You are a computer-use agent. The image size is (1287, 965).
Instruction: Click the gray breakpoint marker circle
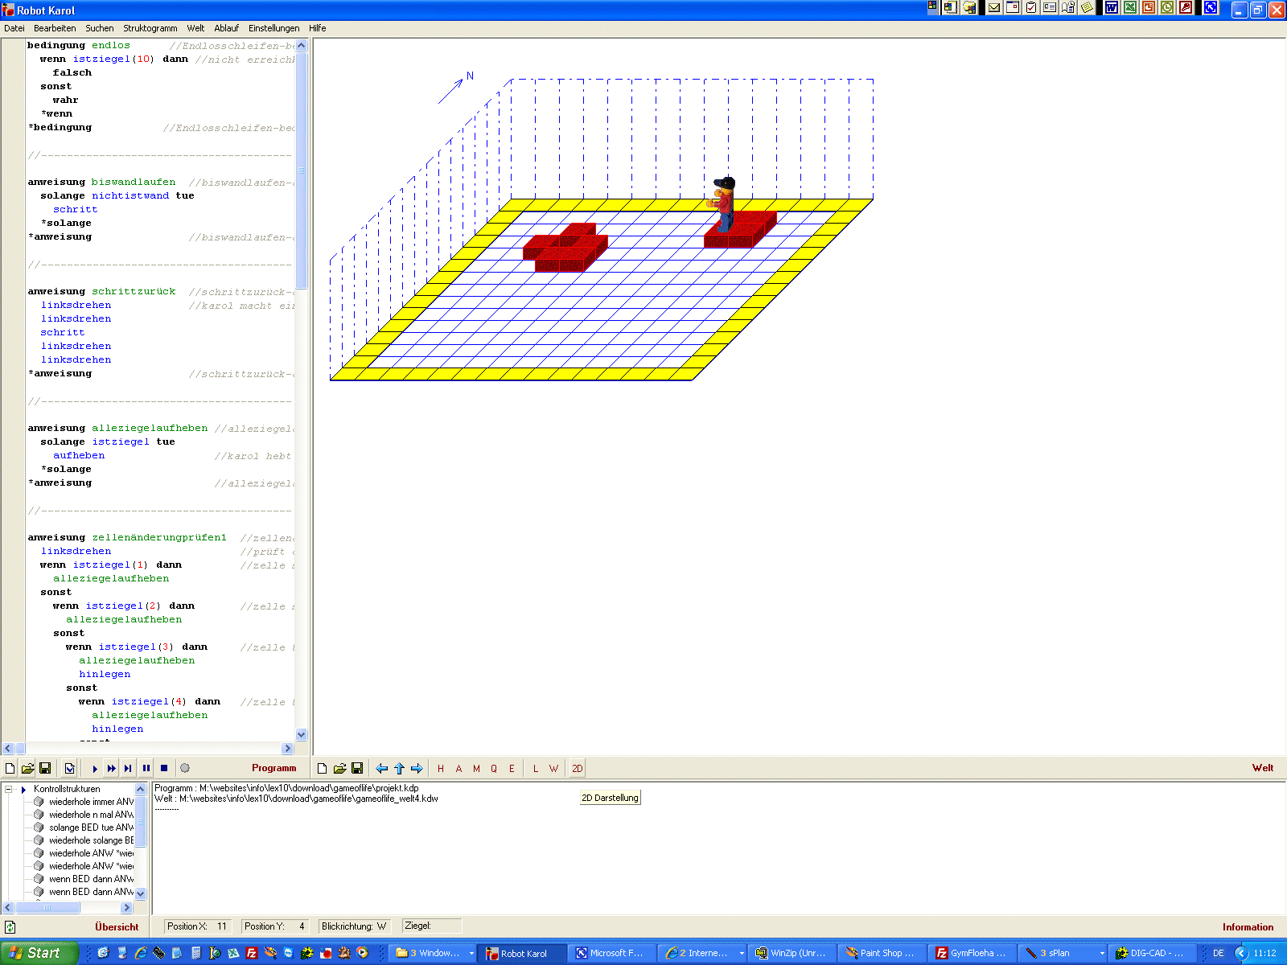185,768
